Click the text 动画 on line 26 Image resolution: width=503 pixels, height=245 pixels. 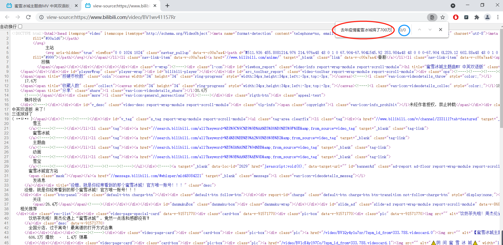coord(37,152)
